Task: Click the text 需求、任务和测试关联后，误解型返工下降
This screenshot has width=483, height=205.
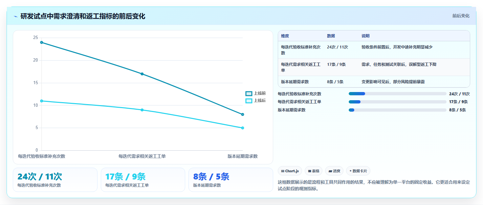Action: click(x=399, y=65)
